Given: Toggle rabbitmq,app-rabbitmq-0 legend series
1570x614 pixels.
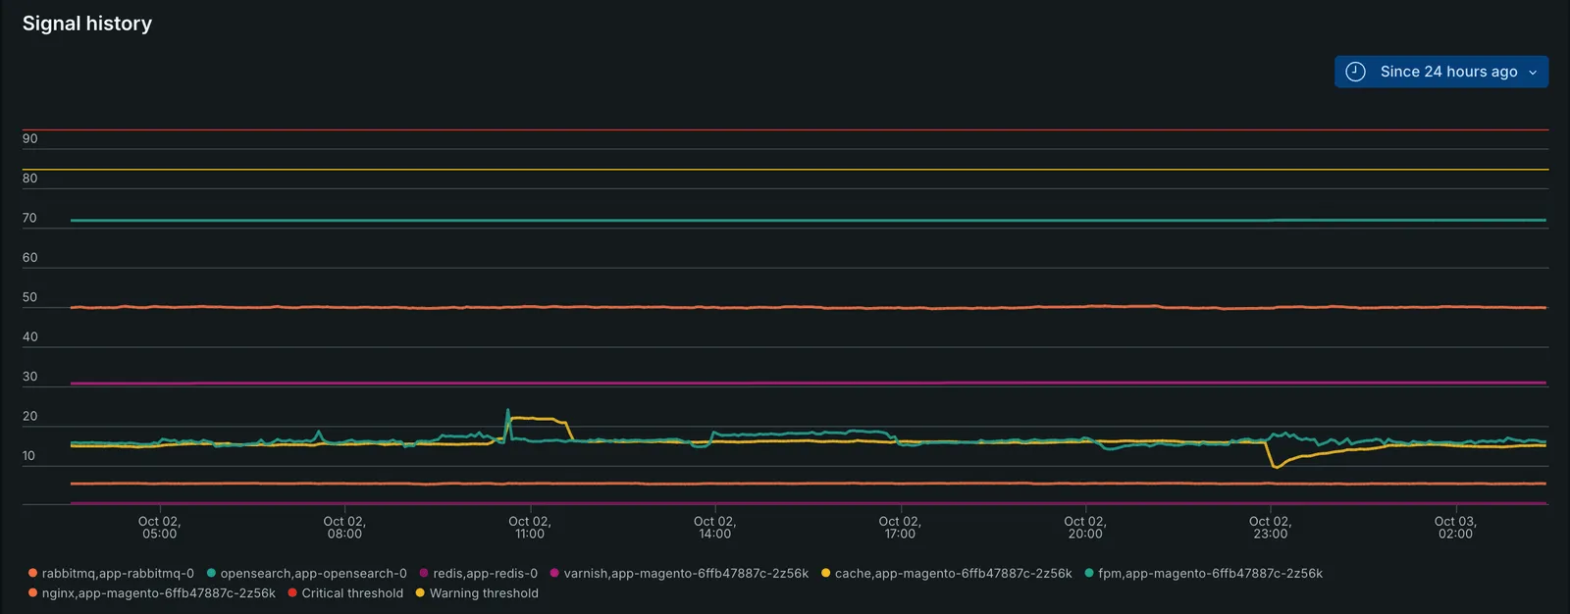Looking at the screenshot, I should [x=111, y=574].
